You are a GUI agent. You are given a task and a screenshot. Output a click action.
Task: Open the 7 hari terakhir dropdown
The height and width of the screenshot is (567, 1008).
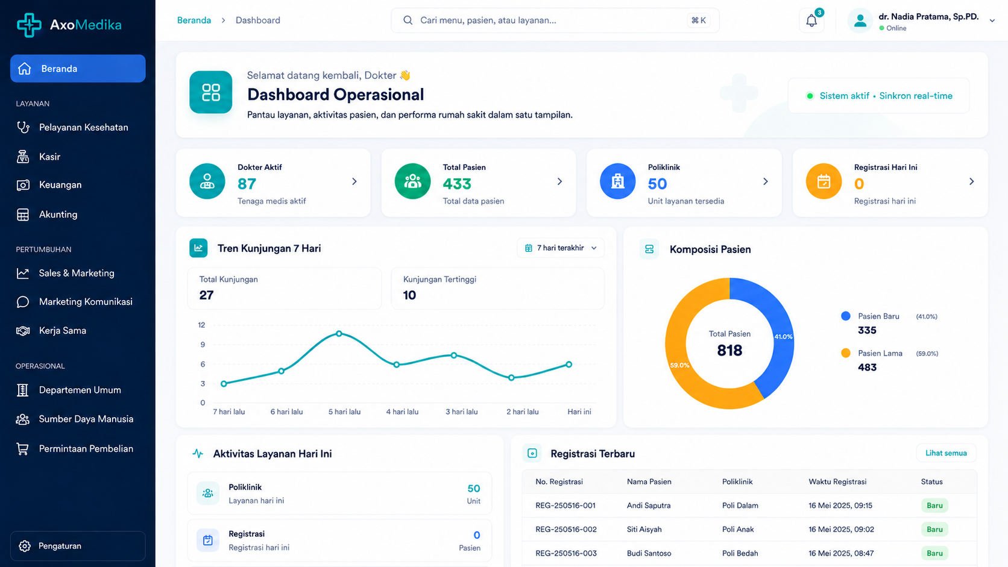tap(561, 248)
